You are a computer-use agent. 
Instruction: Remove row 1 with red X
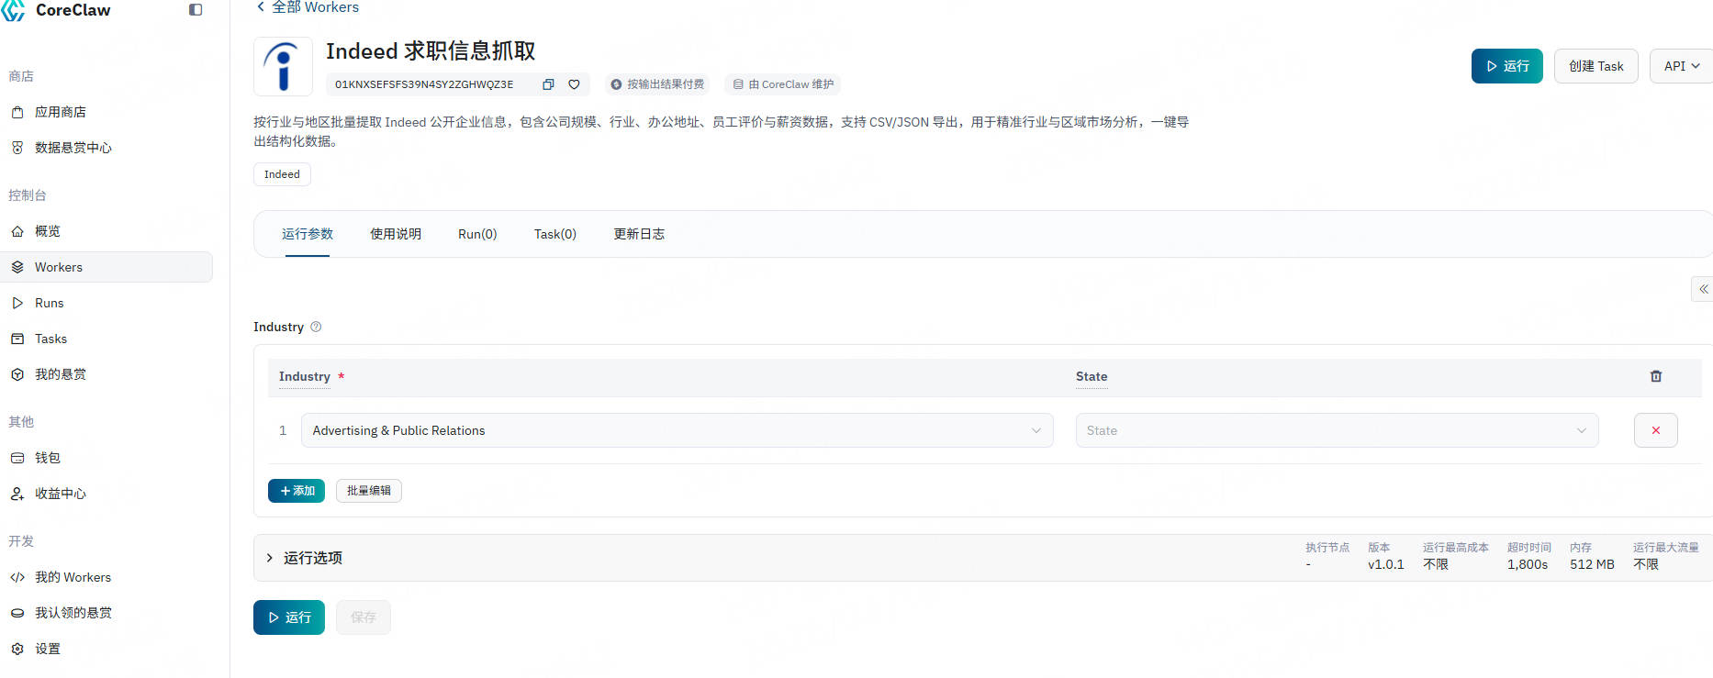click(1656, 430)
